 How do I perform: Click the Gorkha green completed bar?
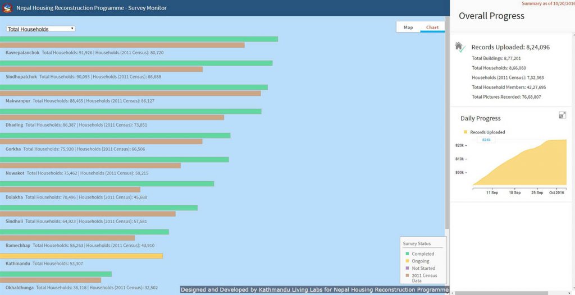click(x=115, y=136)
